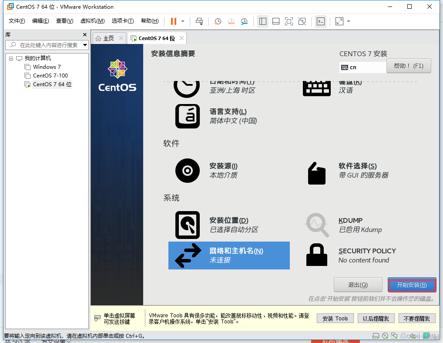The image size is (443, 343).
Task: Click the KDUMP heading text
Action: [350, 220]
